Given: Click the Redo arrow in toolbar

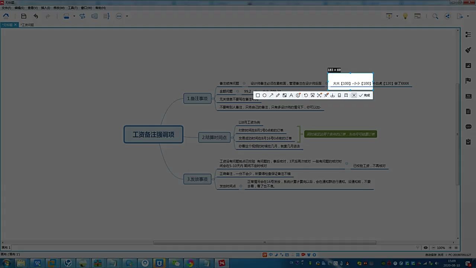Looking at the screenshot, I should (x=48, y=16).
